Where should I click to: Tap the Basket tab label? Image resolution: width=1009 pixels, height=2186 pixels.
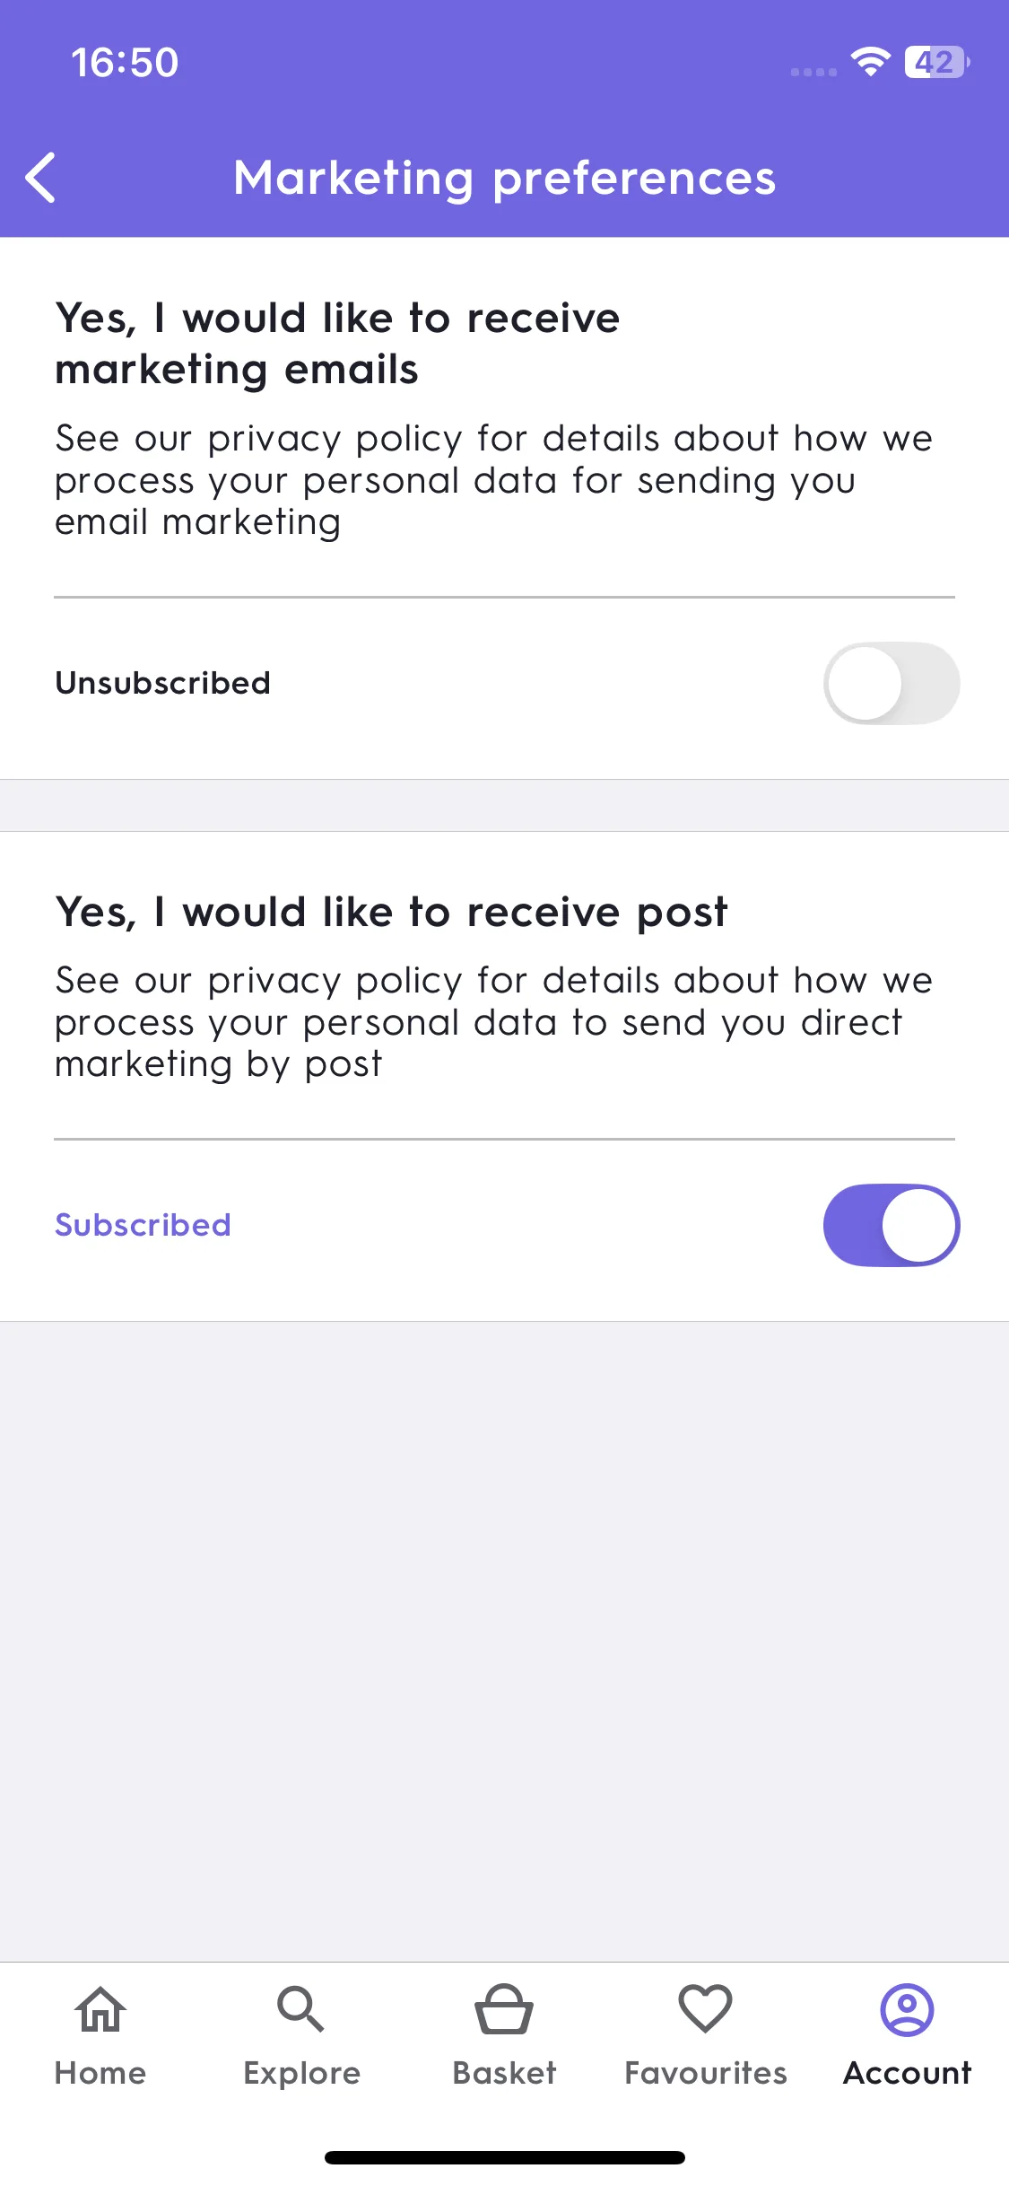(504, 2073)
